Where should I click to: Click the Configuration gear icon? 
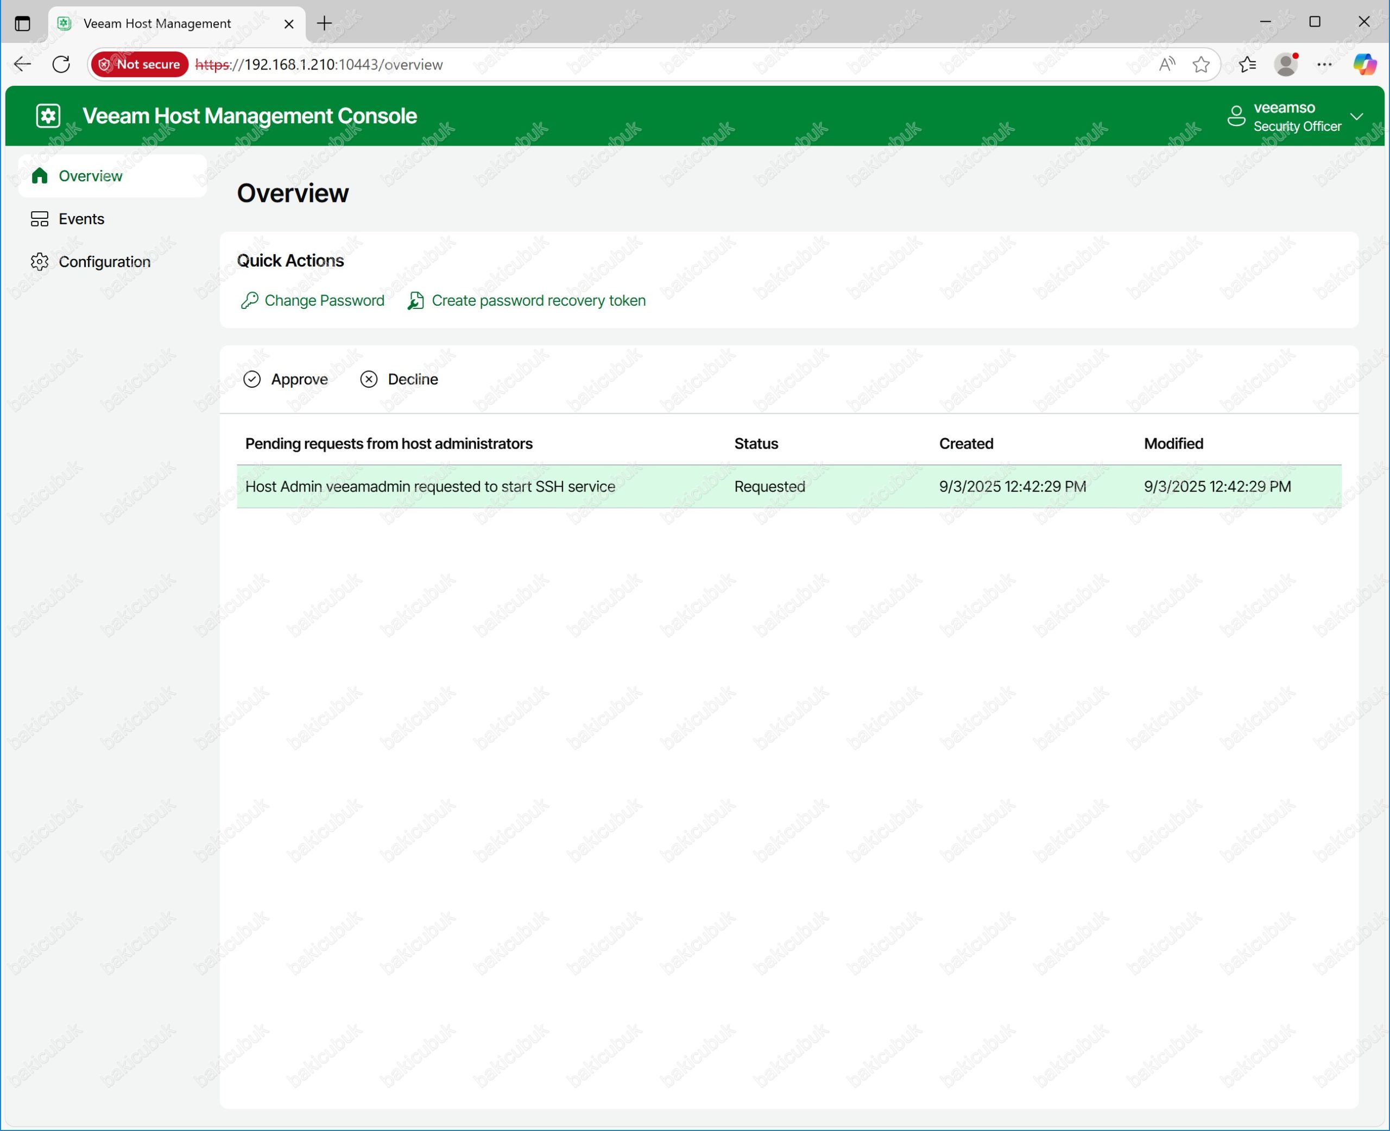40,262
